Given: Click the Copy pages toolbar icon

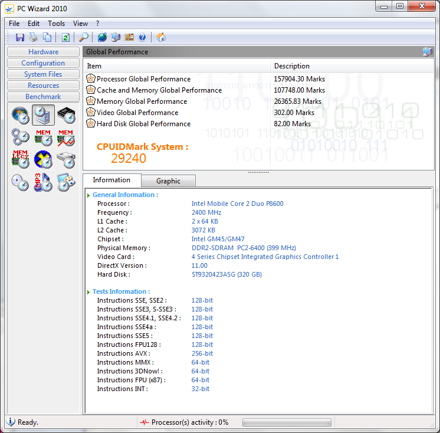Looking at the screenshot, I should click(x=47, y=37).
